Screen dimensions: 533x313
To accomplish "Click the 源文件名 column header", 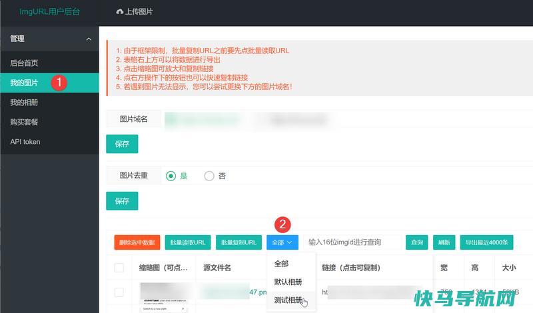I will [x=217, y=268].
